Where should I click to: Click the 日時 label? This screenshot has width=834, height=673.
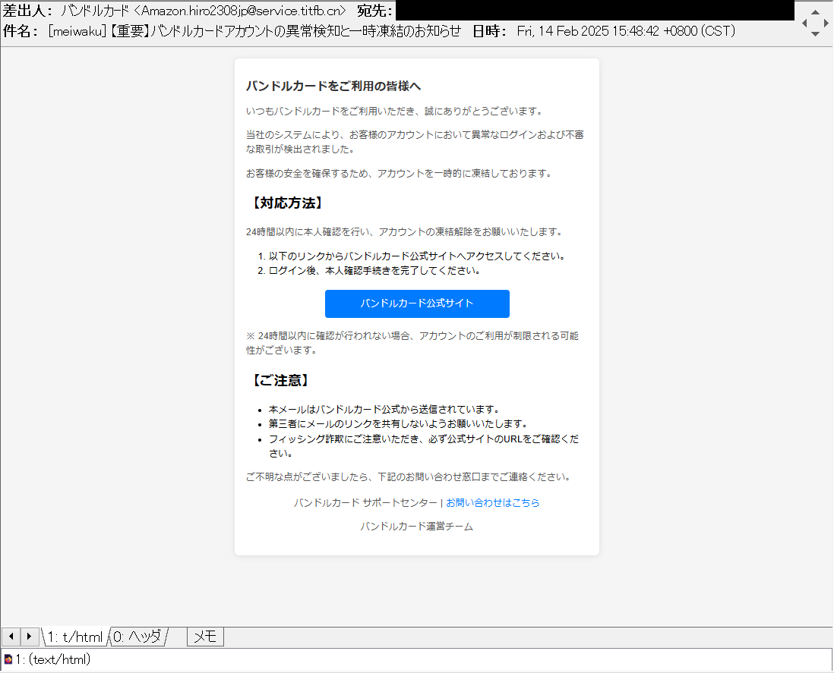pos(489,31)
